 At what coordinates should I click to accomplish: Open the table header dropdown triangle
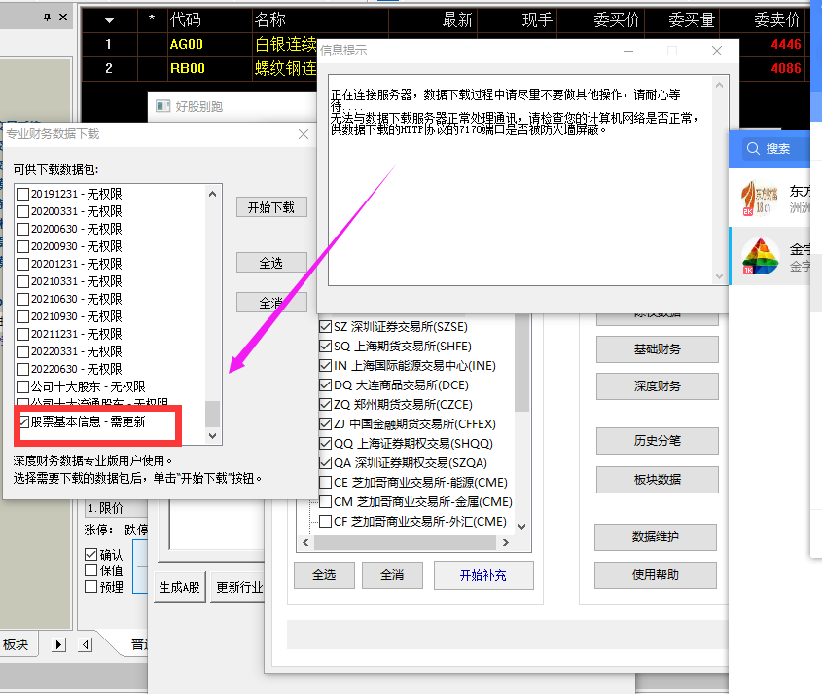coord(109,20)
